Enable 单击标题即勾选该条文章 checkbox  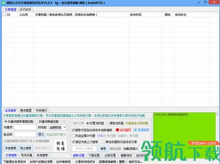(104, 142)
